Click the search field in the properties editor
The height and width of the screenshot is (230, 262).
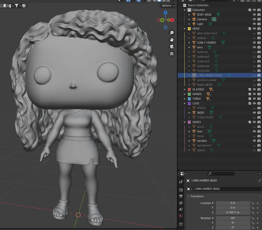[220, 173]
